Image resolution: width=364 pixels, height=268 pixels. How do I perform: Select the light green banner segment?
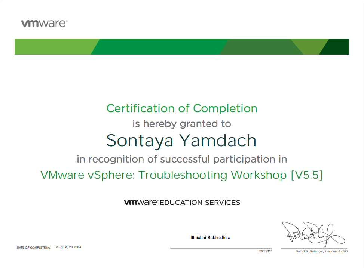(52, 47)
